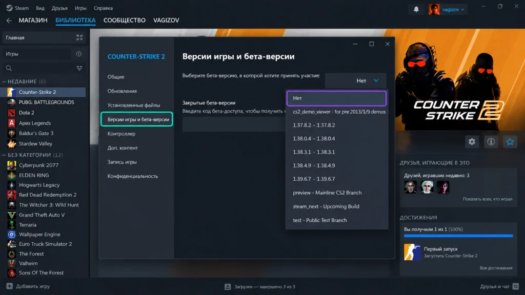The height and width of the screenshot is (295, 525).
Task: Select the 1.37.8.2 version option
Action: click(x=337, y=125)
